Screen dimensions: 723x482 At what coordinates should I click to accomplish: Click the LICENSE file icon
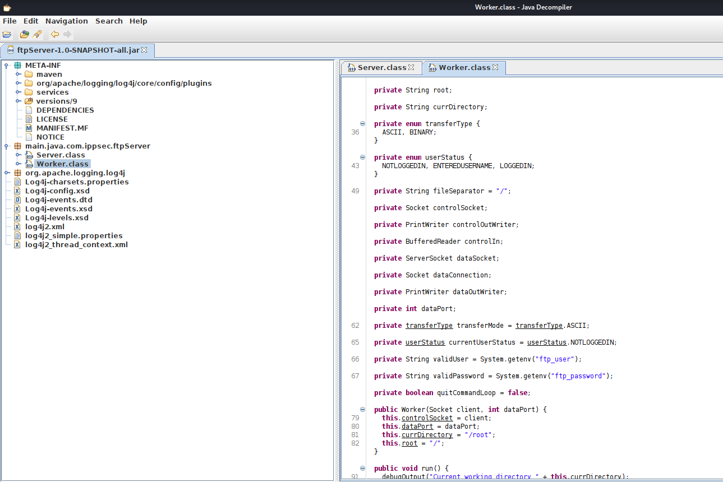[x=29, y=119]
